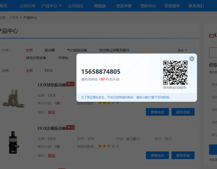Screen dimensions: 217x169
Task: Click the star rating of 活塞振动器
Action: pos(108,146)
